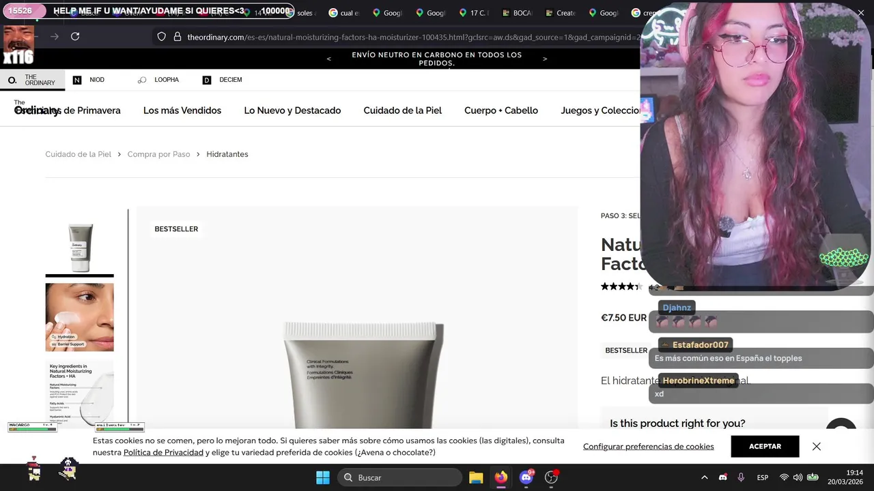This screenshot has width=874, height=491.
Task: Switch to the "Create" tab
Action: 561,13
